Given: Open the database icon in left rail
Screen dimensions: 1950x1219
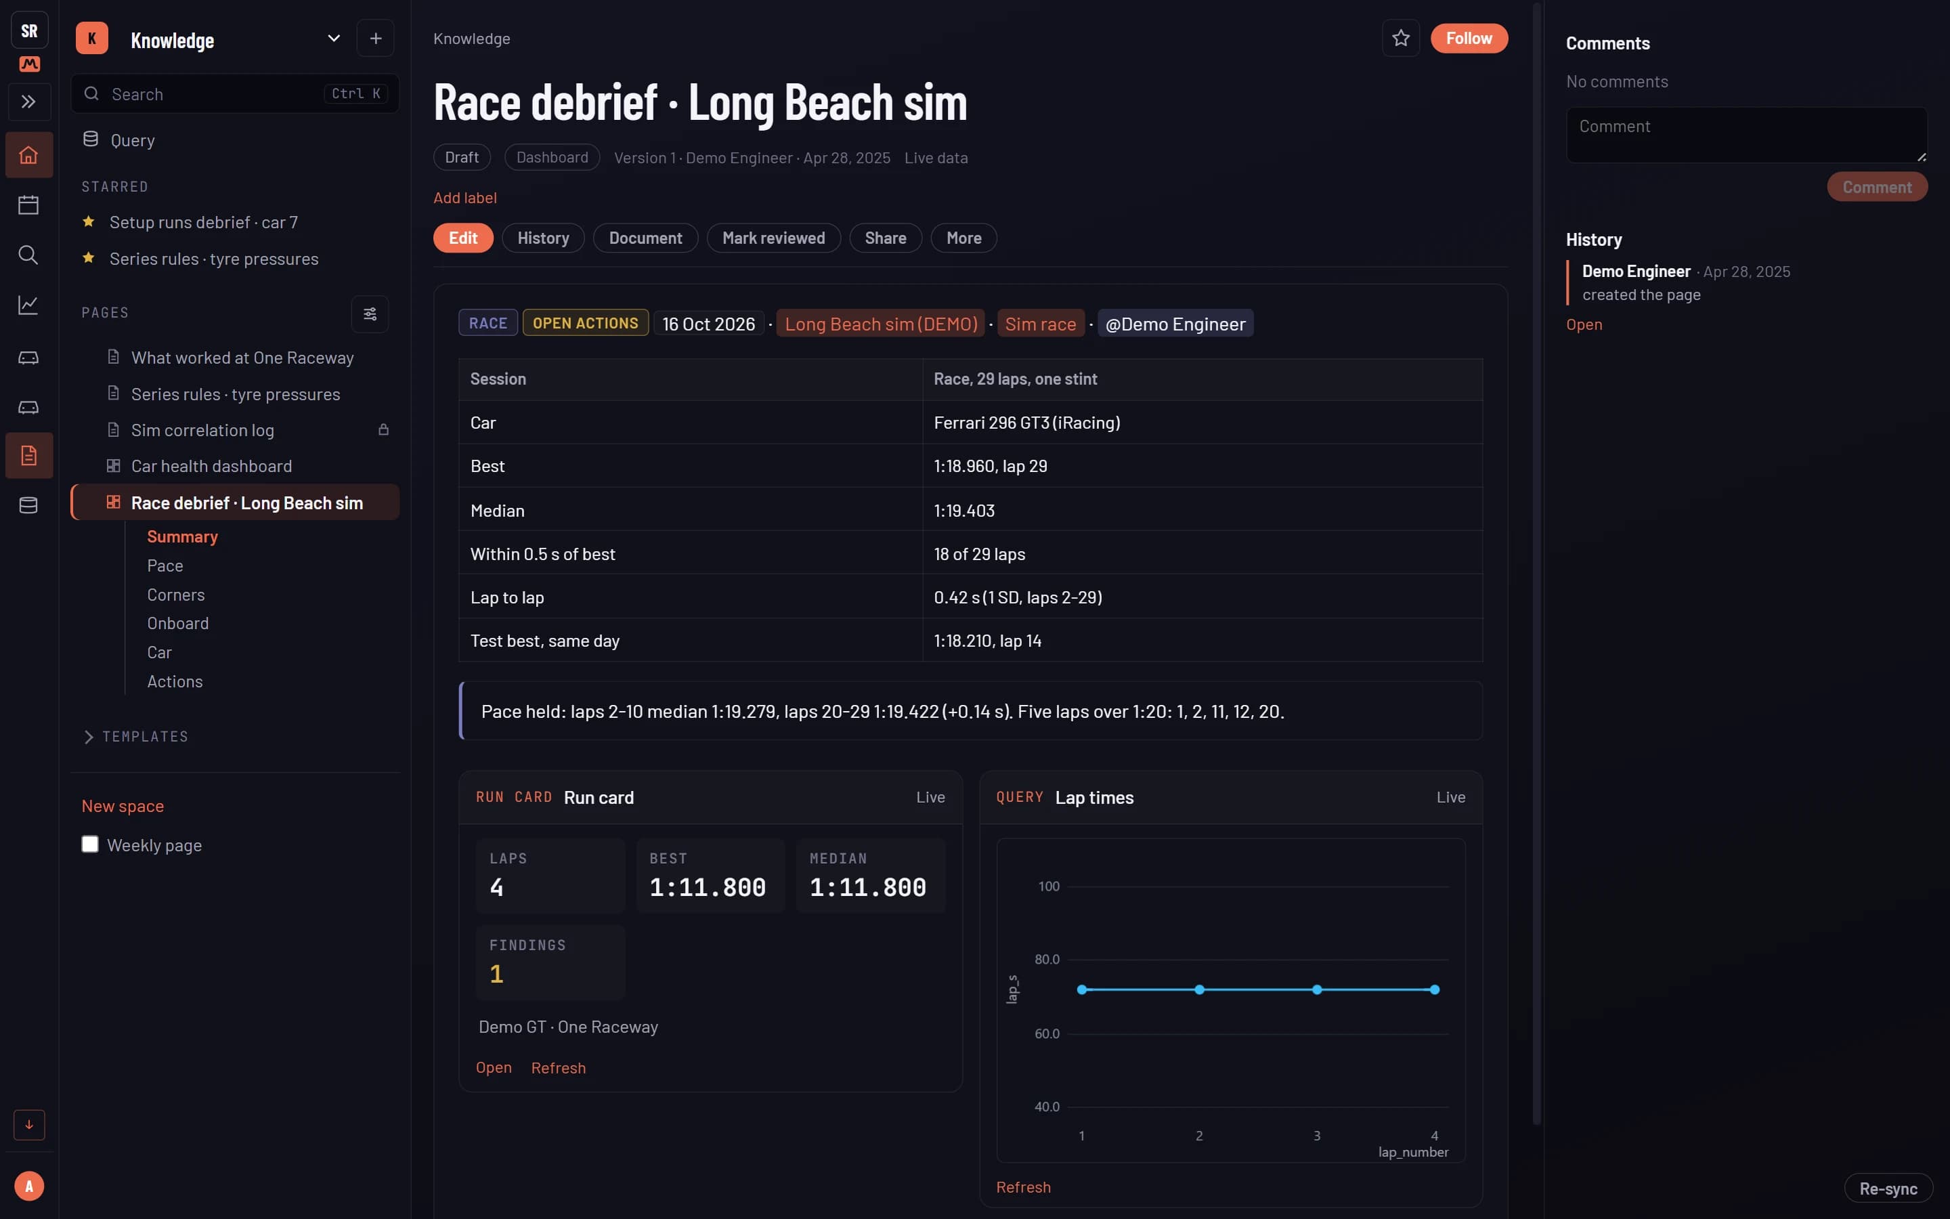Looking at the screenshot, I should (x=29, y=505).
